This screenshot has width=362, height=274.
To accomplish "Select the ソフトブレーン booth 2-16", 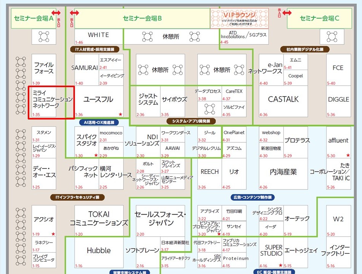I will pyautogui.click(x=148, y=252).
